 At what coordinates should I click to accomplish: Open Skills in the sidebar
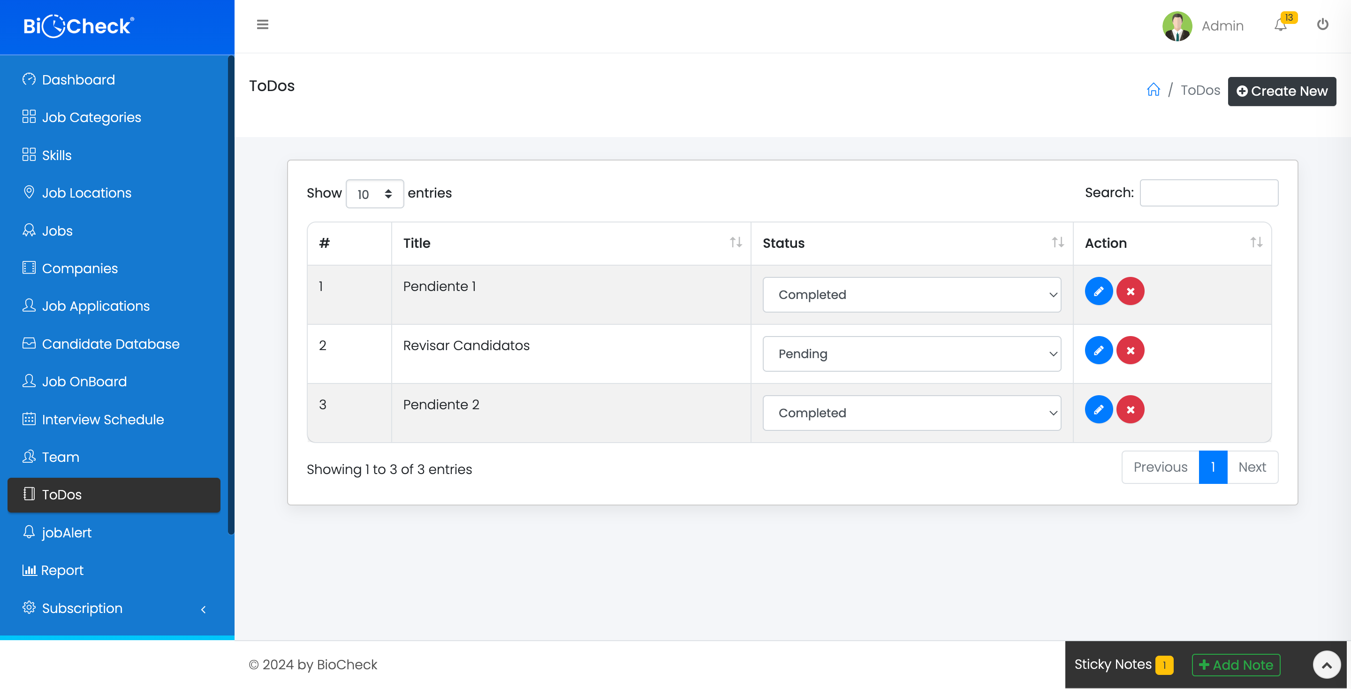[x=114, y=155]
